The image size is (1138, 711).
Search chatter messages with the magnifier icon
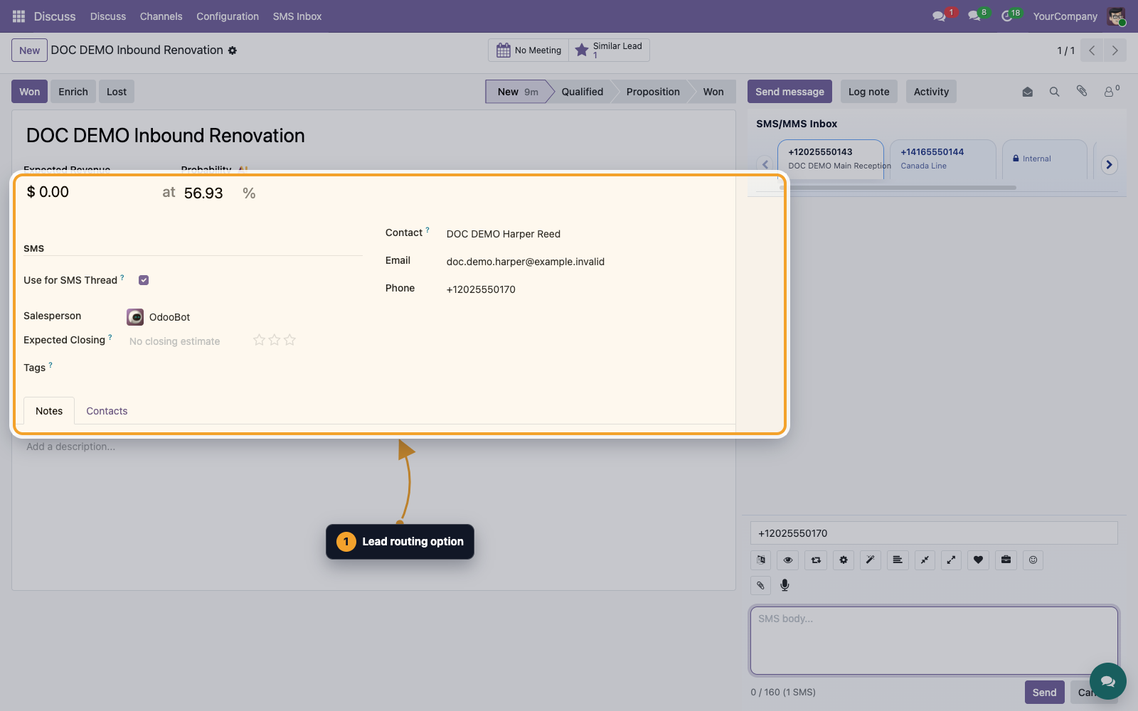[x=1054, y=92]
